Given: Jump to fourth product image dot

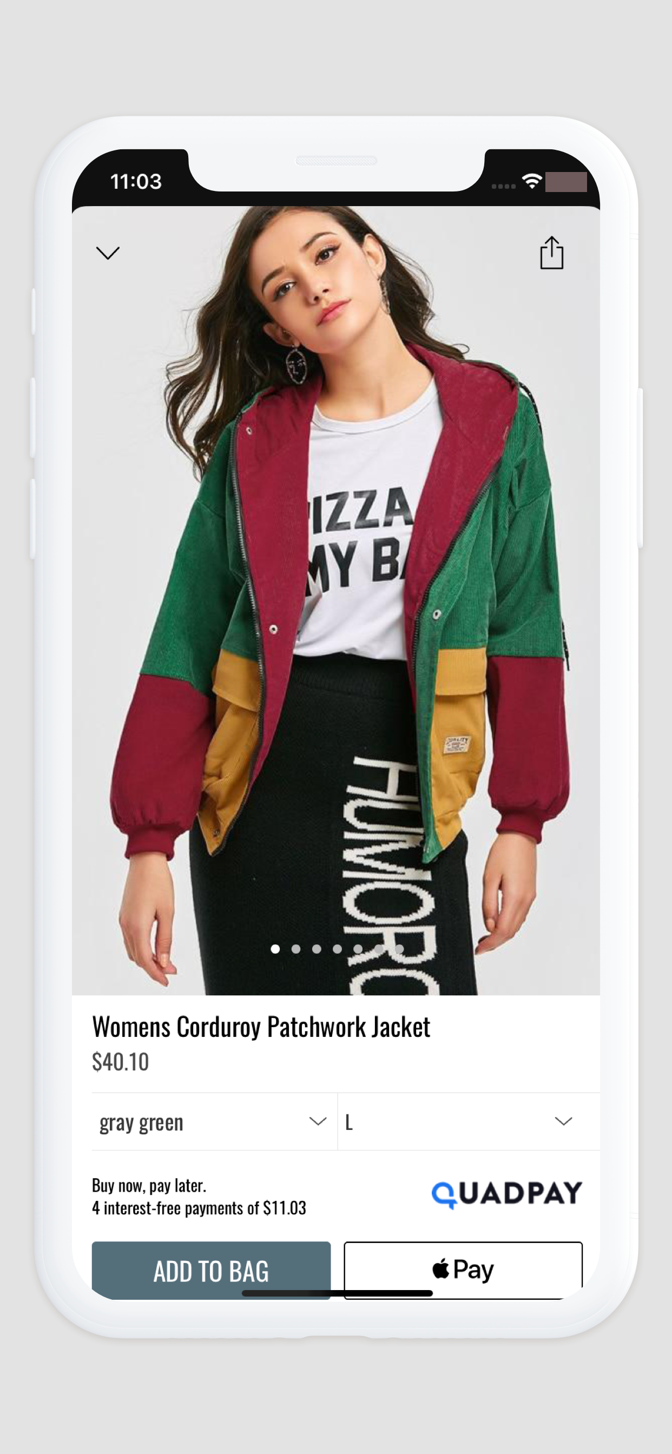Looking at the screenshot, I should click(337, 949).
